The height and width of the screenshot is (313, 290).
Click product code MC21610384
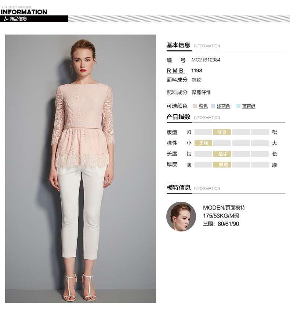(206, 60)
